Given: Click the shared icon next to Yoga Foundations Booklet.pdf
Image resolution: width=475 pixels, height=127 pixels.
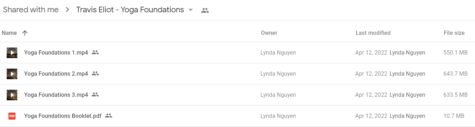Looking at the screenshot, I should (109, 116).
